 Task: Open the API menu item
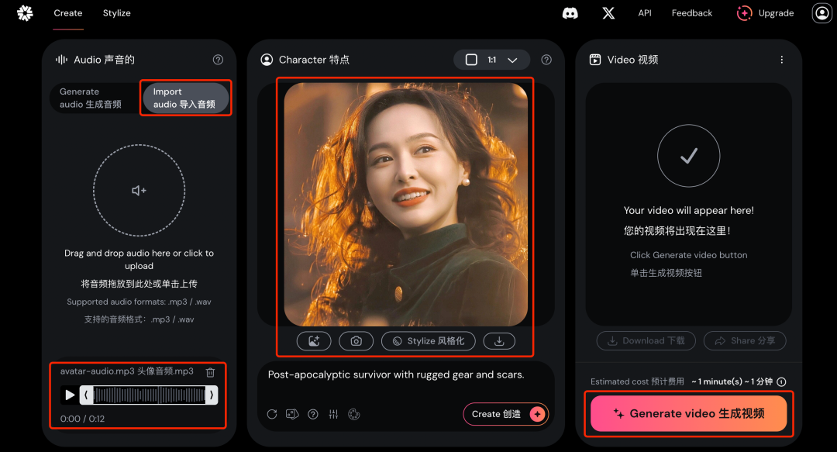click(645, 13)
